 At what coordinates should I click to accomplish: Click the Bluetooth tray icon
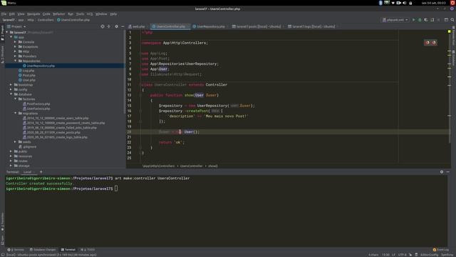(380, 3)
